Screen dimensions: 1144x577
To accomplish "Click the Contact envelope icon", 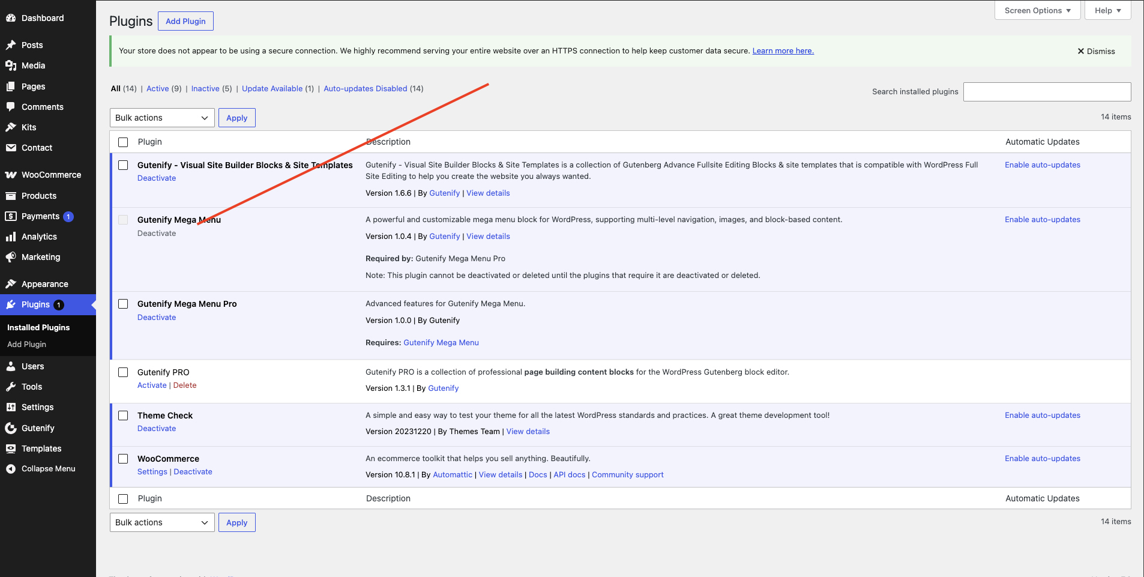I will [11, 148].
